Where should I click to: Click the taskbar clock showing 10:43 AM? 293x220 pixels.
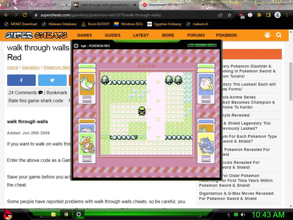pos(268,215)
